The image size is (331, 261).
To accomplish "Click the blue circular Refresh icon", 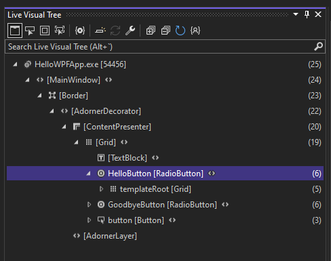I will coord(180,31).
